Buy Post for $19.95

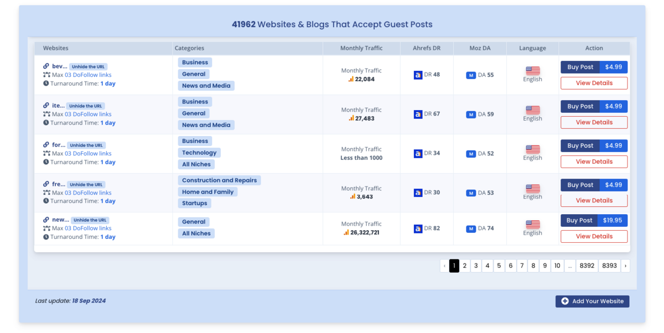point(594,220)
